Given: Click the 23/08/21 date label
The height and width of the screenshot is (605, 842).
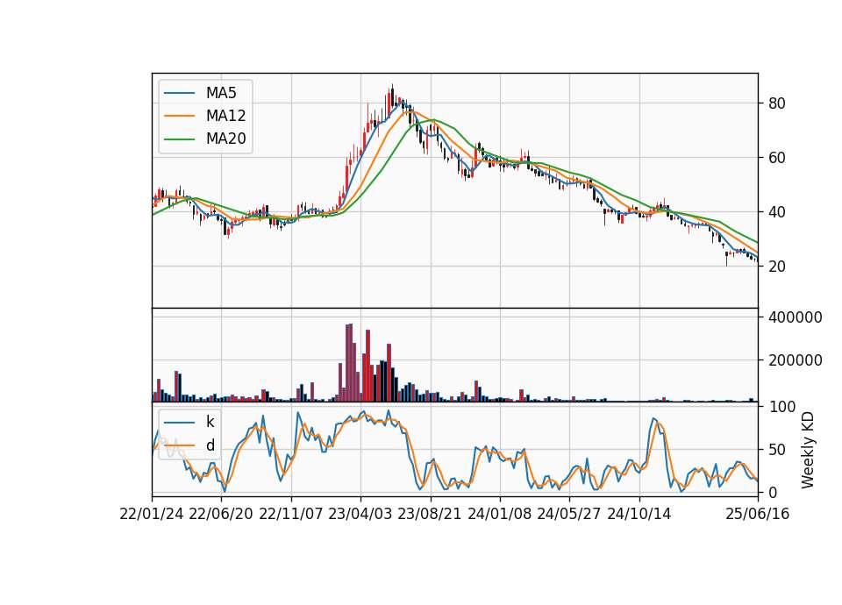Looking at the screenshot, I should (x=430, y=514).
